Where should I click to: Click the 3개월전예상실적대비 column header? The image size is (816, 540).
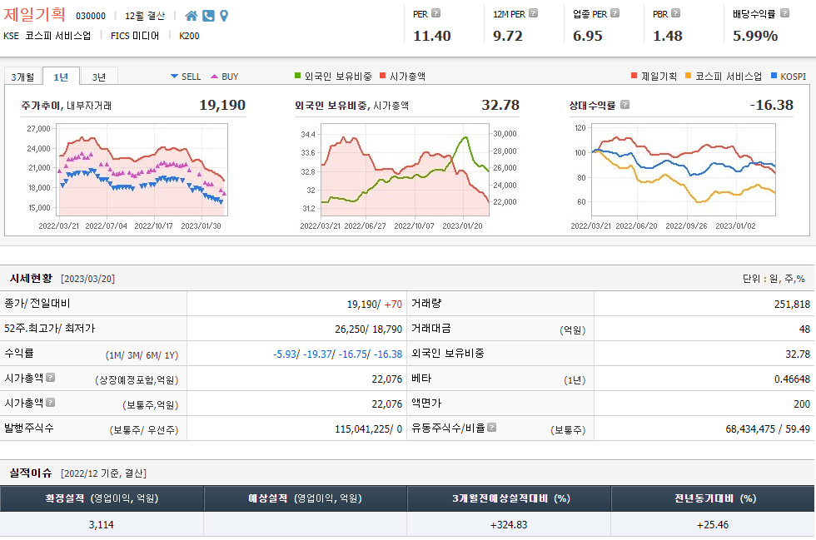click(509, 498)
